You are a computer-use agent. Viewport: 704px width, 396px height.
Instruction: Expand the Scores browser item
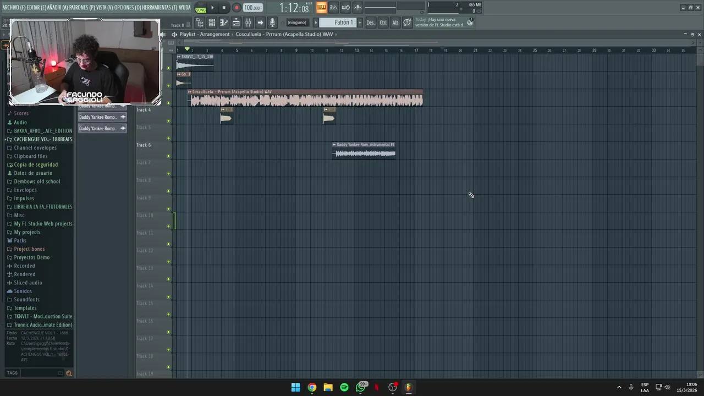click(x=21, y=113)
